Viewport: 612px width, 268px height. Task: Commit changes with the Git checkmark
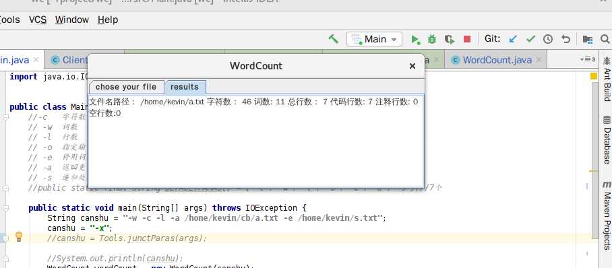pos(530,39)
